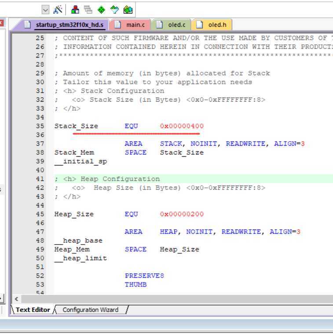This screenshot has width=333, height=334.
Task: Click the Select Software Packs icon
Action: click(114, 10)
